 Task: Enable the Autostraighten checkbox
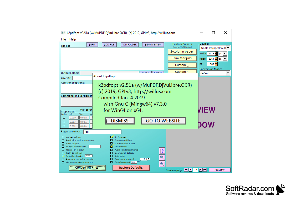(x=63, y=137)
